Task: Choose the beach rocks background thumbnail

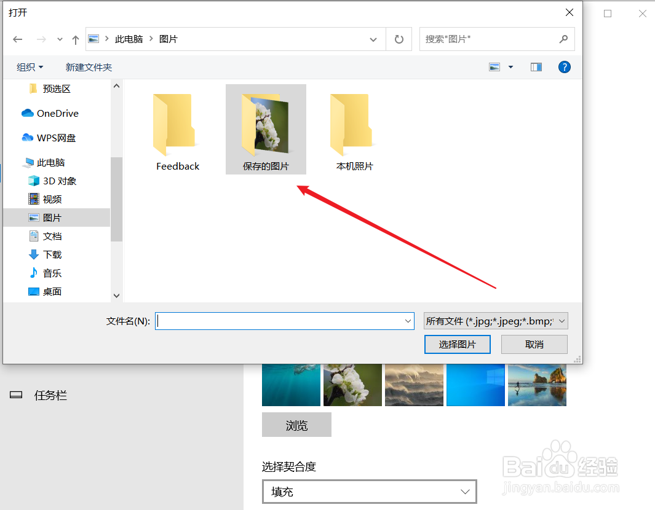Action: coord(537,385)
